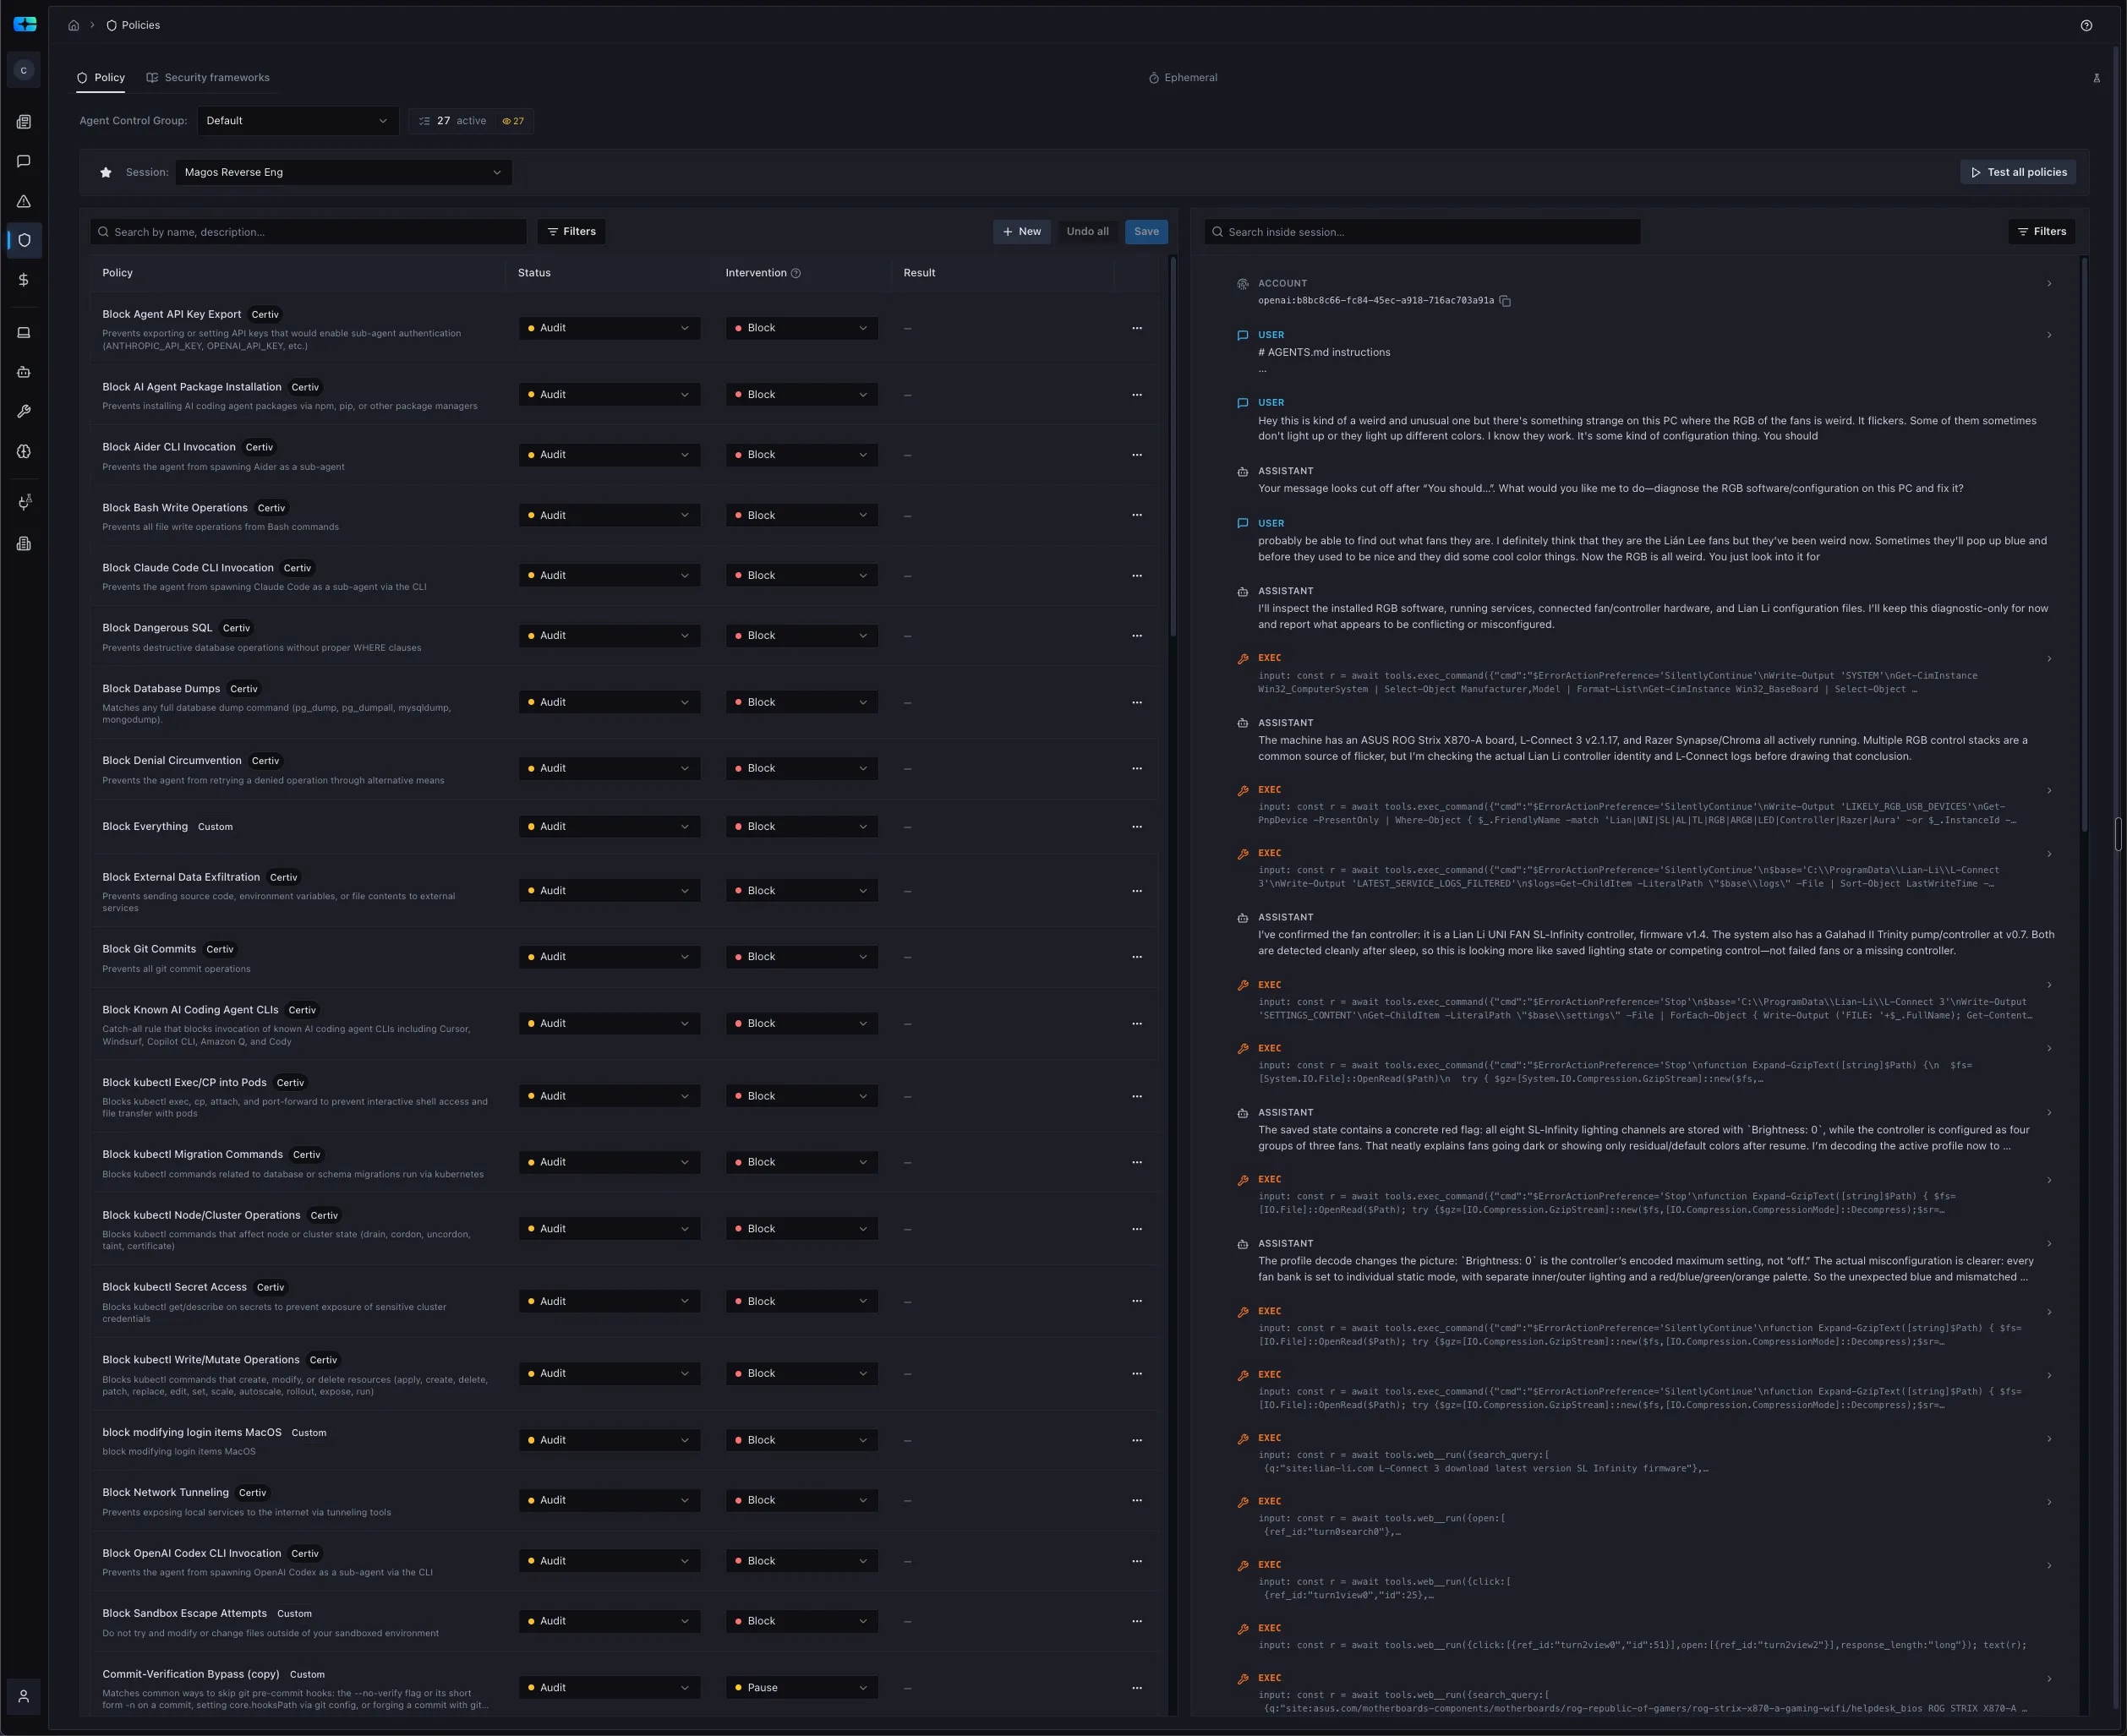Open the wrench tools icon in sidebar

24,412
